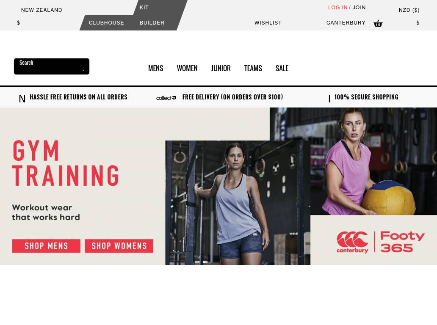The width and height of the screenshot is (437, 325).
Task: Go to the Sale section
Action: click(282, 68)
